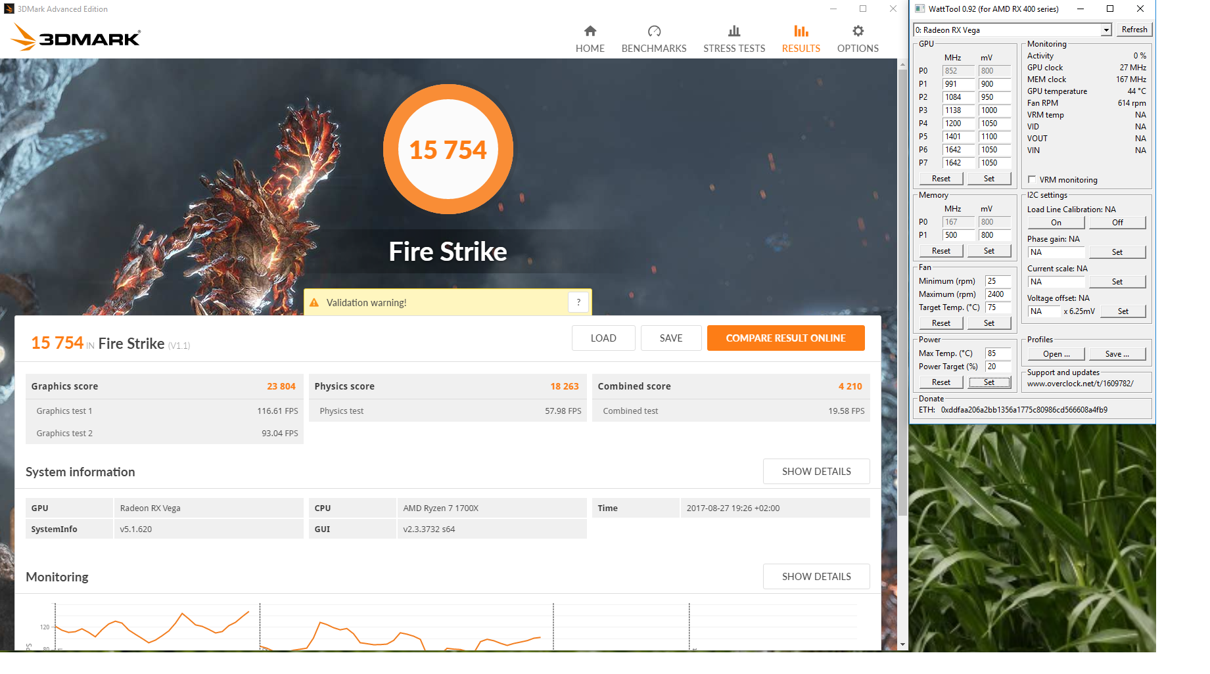This screenshot has height=674, width=1210.
Task: Click the options gear icon
Action: pyautogui.click(x=858, y=31)
